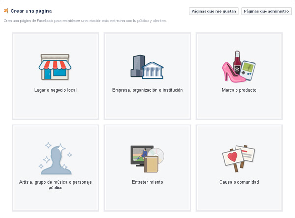The image size is (295, 218).
Task: Click the heart picket signs icon
Action: (238, 158)
